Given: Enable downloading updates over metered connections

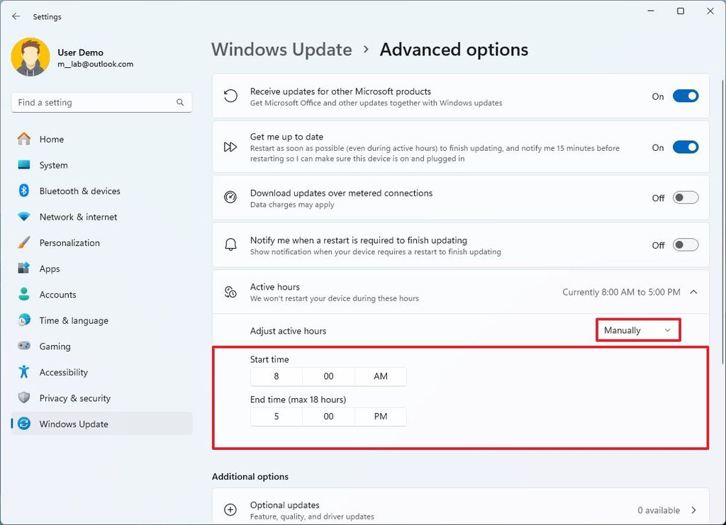Looking at the screenshot, I should (685, 198).
